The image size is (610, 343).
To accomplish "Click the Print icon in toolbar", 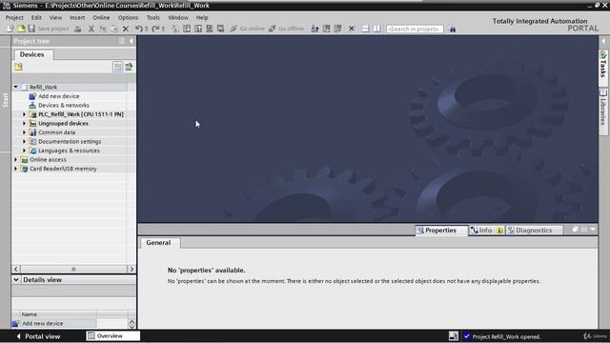I will tap(78, 29).
